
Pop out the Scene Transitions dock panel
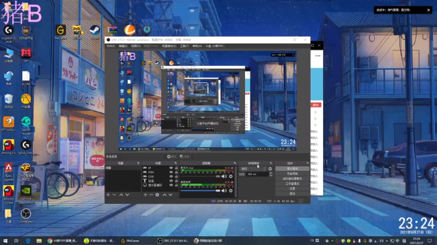(270, 163)
